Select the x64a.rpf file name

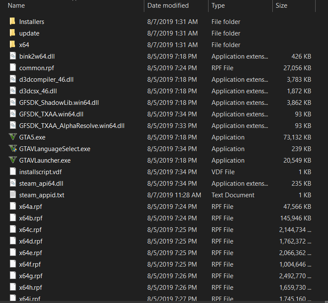[30, 207]
